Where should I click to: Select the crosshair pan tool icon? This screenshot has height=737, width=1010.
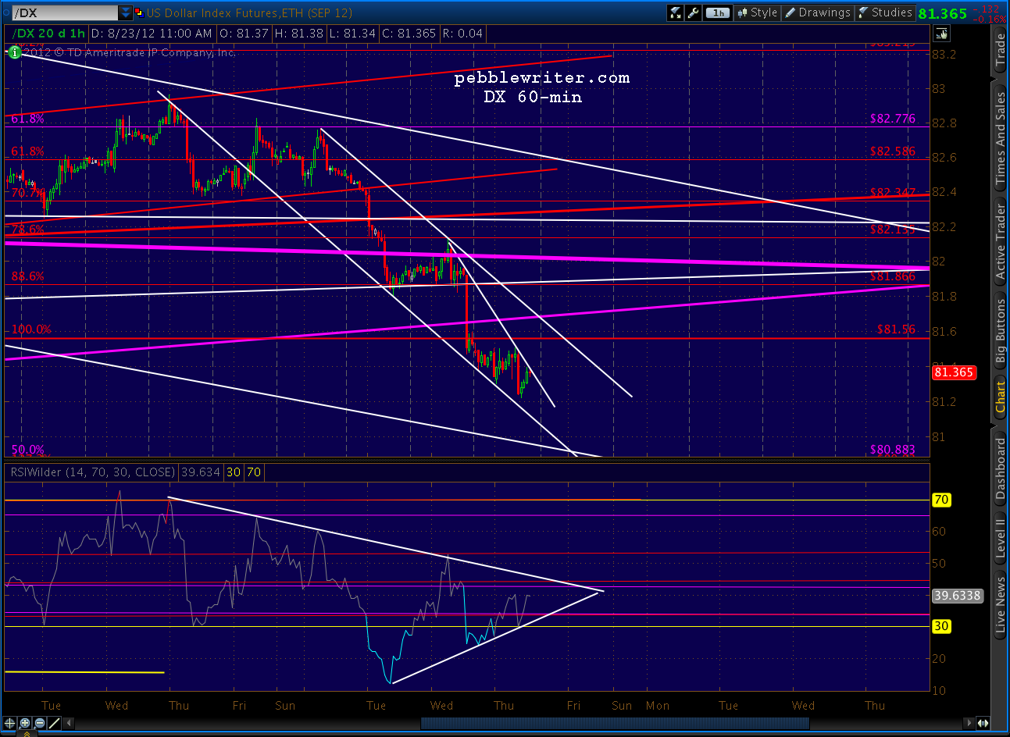coord(11,723)
